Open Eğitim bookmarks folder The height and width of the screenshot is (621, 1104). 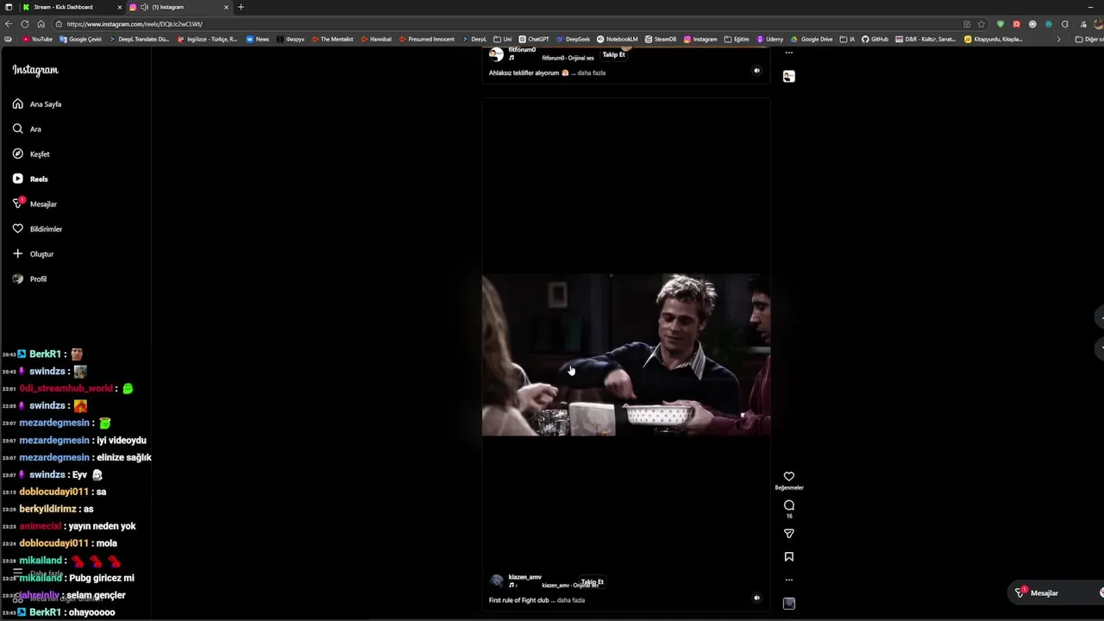coord(737,39)
